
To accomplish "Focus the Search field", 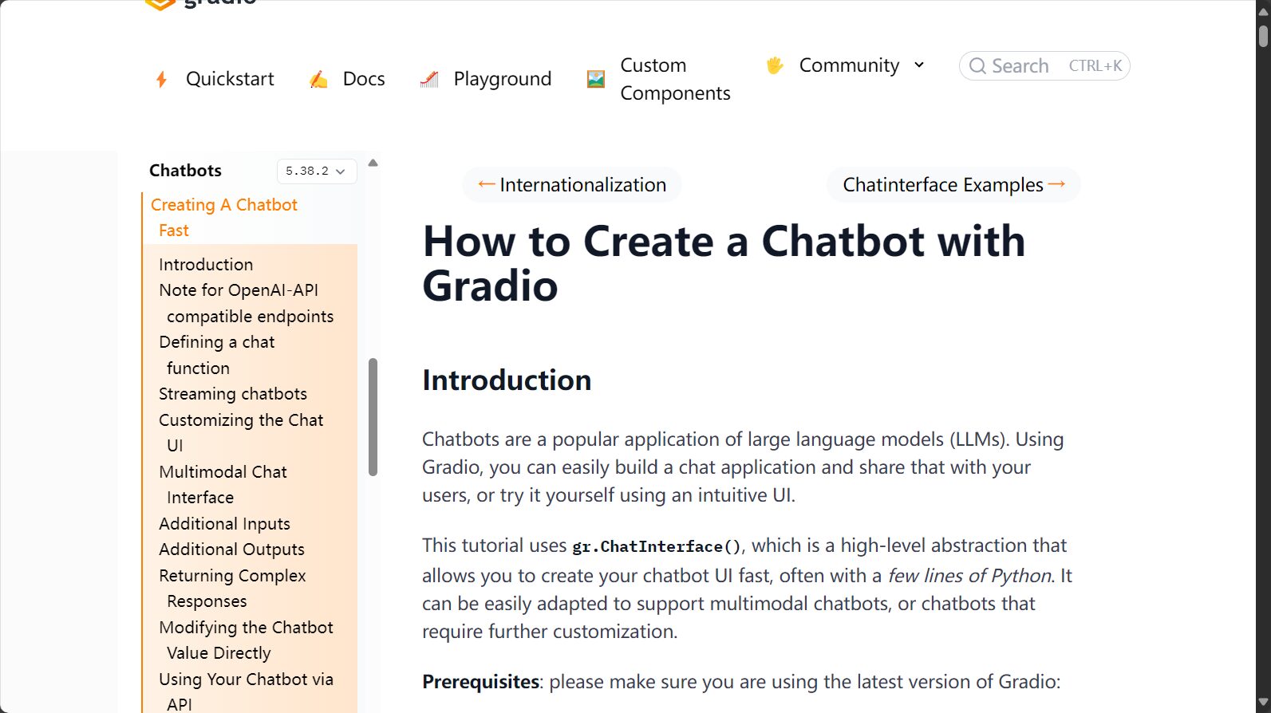I will point(1044,66).
